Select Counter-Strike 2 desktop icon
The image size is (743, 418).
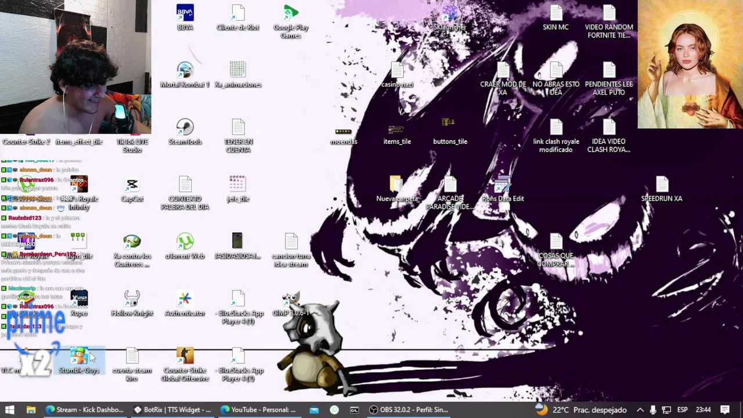point(26,141)
